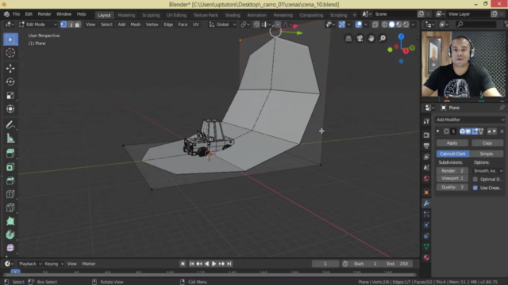Open the Render menu
Image resolution: width=508 pixels, height=285 pixels.
(44, 14)
